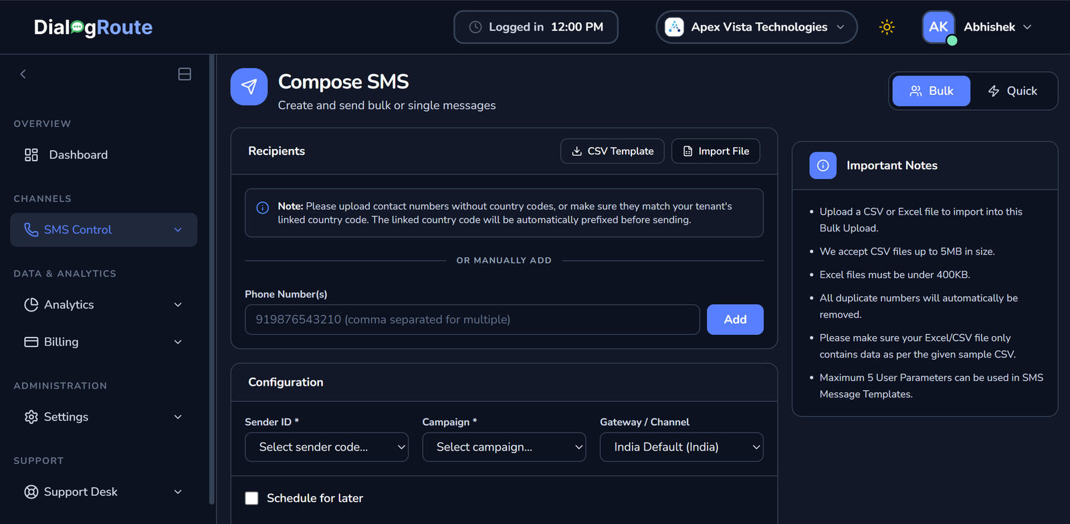Expand the Support Desk menu chevron
The image size is (1070, 524).
[x=178, y=492]
